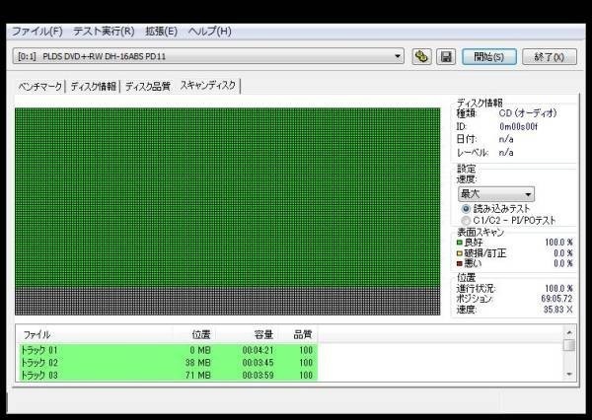This screenshot has width=592, height=420.
Task: Click the 終了(X) exit button
Action: (550, 57)
